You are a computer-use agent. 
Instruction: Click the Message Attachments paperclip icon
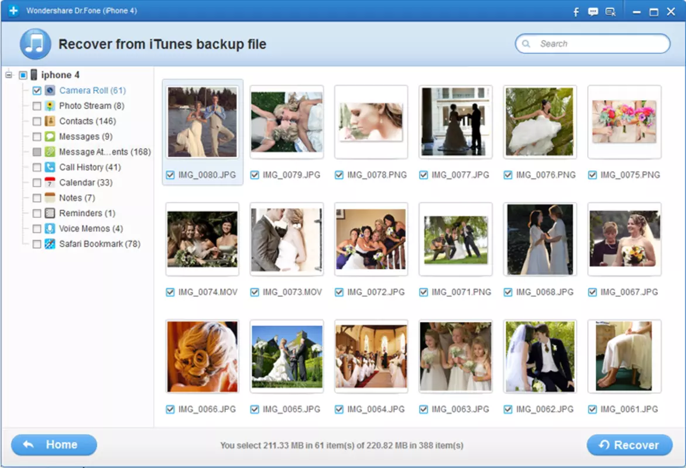click(x=50, y=152)
